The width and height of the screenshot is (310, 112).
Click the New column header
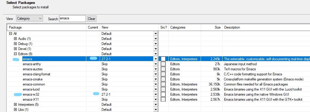click(x=129, y=27)
